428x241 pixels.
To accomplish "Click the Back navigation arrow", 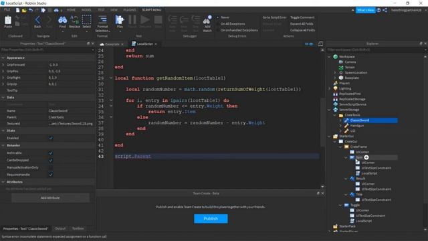I will coord(37,20).
